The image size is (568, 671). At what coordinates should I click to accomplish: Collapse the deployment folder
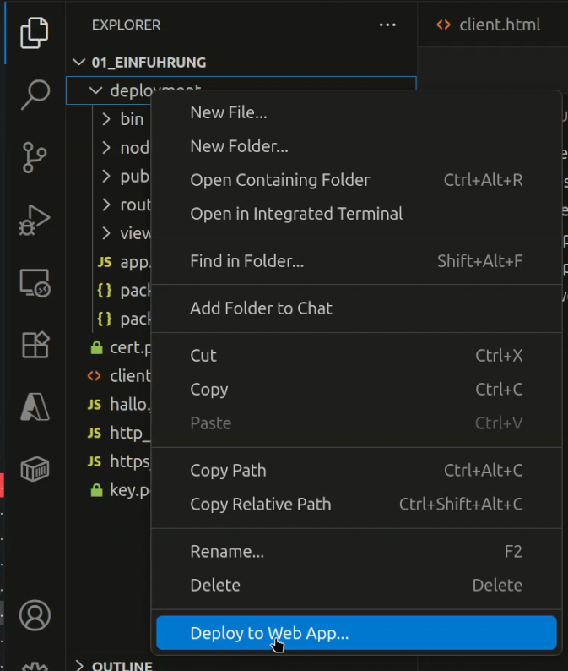tap(95, 90)
